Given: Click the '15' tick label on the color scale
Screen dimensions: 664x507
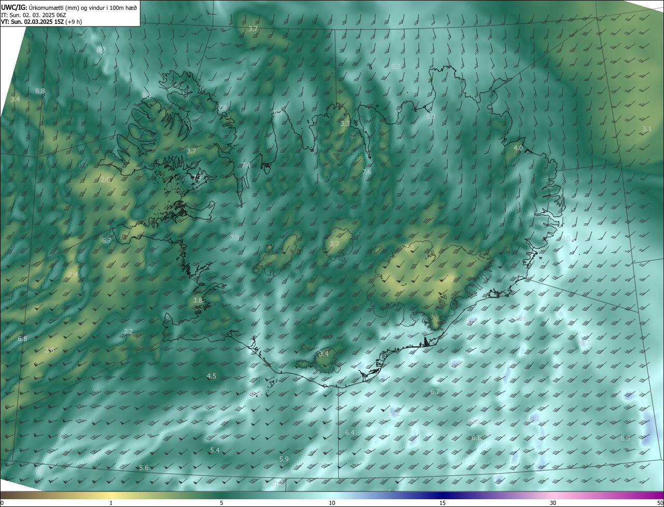Looking at the screenshot, I should [442, 503].
